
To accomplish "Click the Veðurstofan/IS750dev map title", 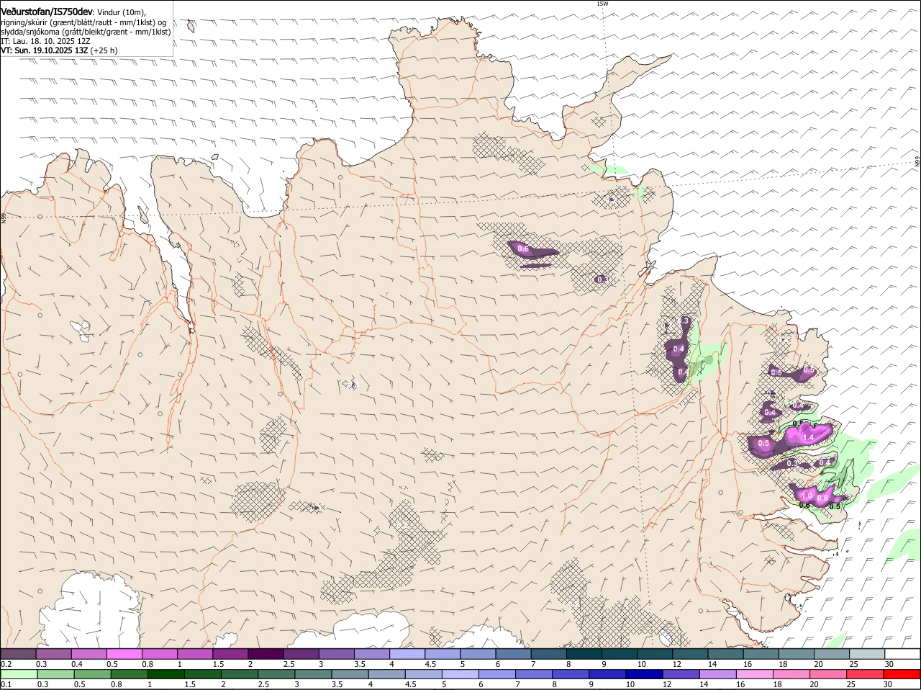I will tap(47, 11).
